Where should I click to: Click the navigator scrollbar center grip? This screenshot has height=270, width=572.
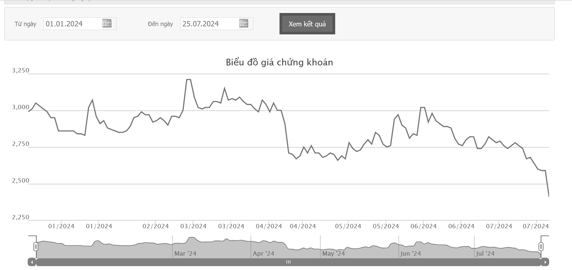pos(289,262)
